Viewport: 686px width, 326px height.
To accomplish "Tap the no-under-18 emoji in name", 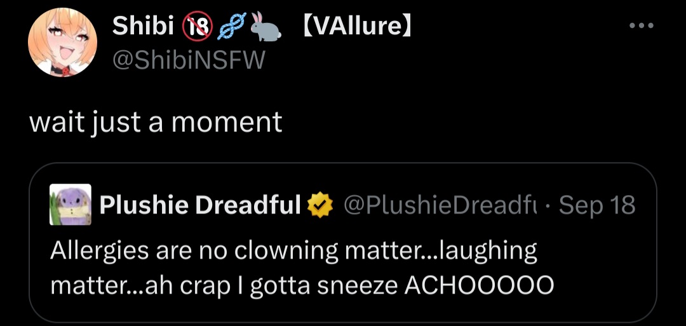I will tap(197, 26).
